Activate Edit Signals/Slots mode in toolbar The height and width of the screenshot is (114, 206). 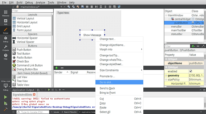coord(73,7)
